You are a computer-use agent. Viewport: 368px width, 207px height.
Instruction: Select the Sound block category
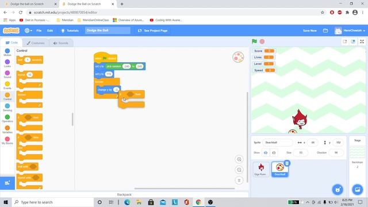[7, 74]
